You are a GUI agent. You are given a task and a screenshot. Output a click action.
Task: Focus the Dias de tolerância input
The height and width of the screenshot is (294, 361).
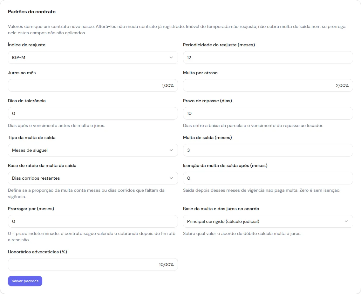93,113
